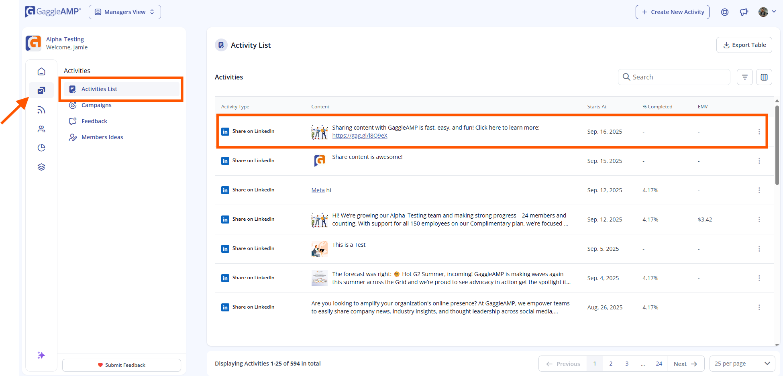
Task: Go to pagination page 2
Action: (611, 364)
